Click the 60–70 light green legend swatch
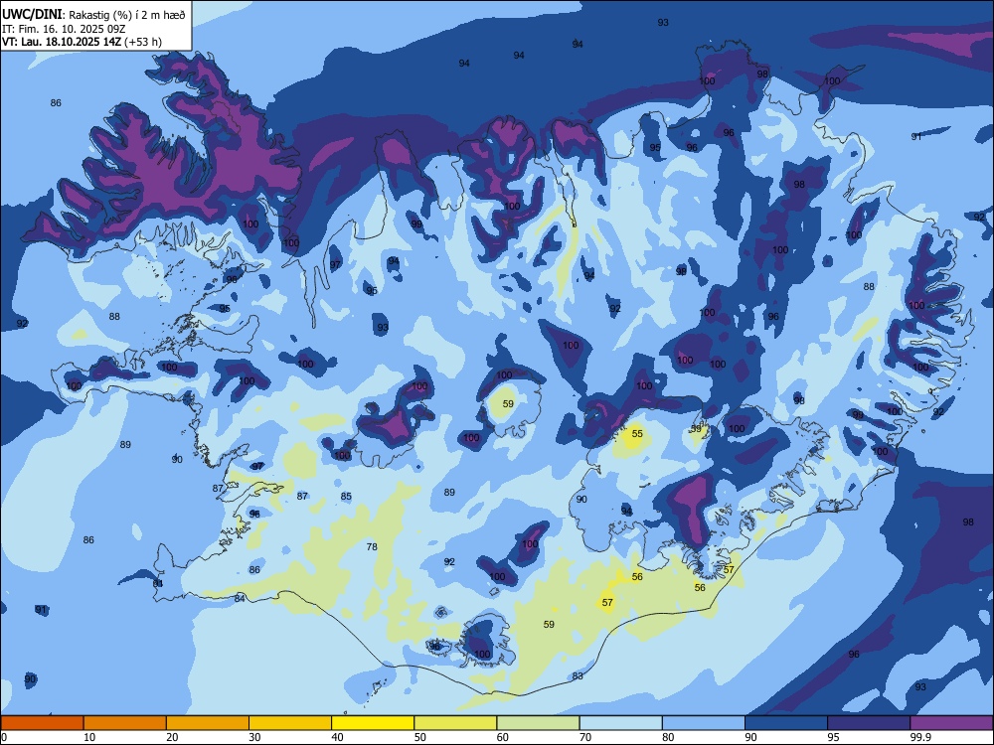The width and height of the screenshot is (994, 745). point(538,723)
